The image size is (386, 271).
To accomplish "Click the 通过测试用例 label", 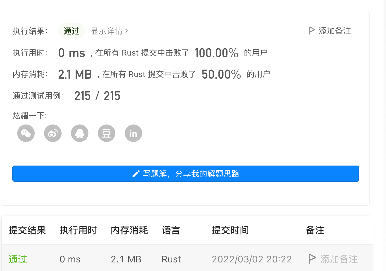I will [x=38, y=96].
